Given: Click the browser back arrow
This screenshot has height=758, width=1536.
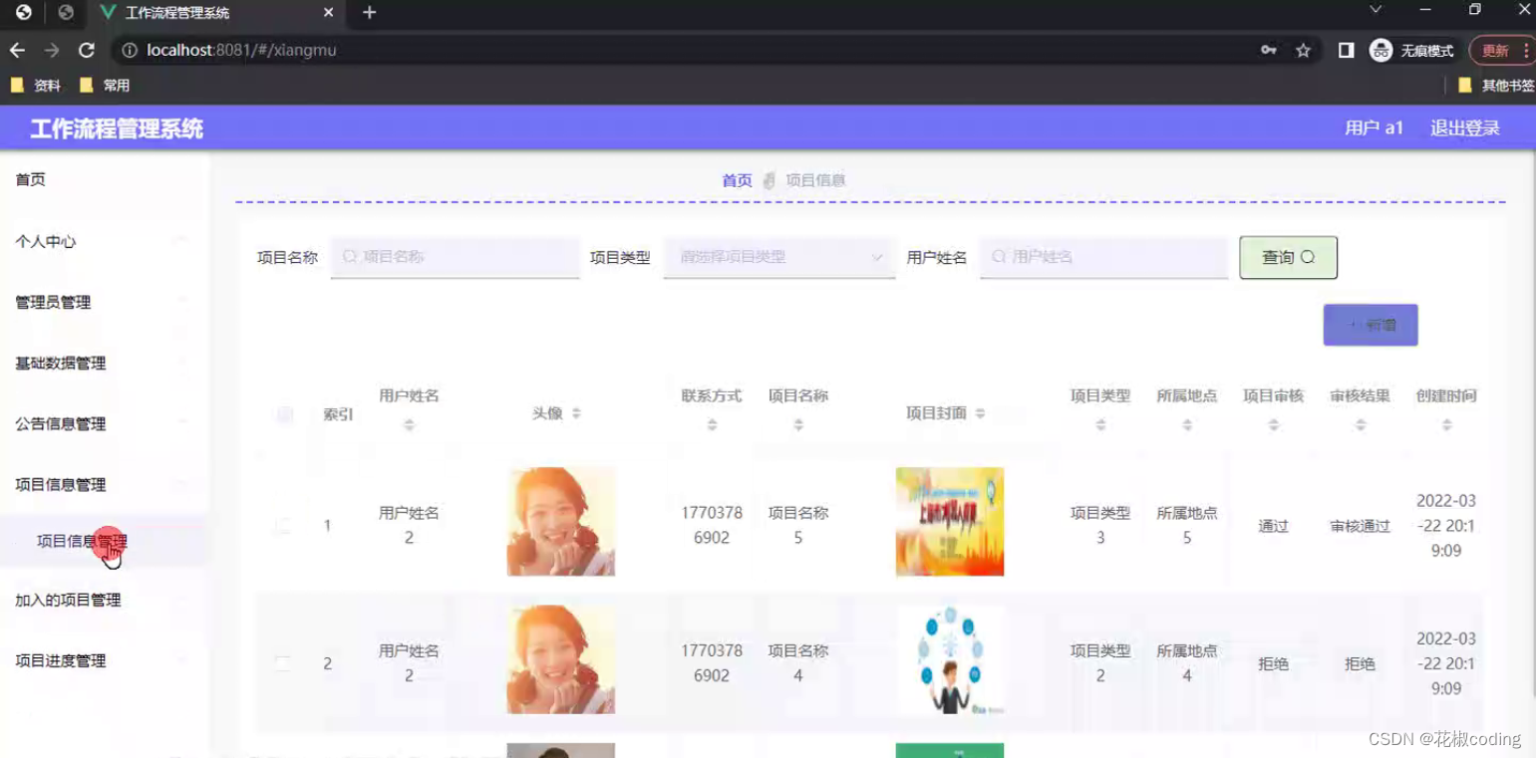Looking at the screenshot, I should click(18, 50).
